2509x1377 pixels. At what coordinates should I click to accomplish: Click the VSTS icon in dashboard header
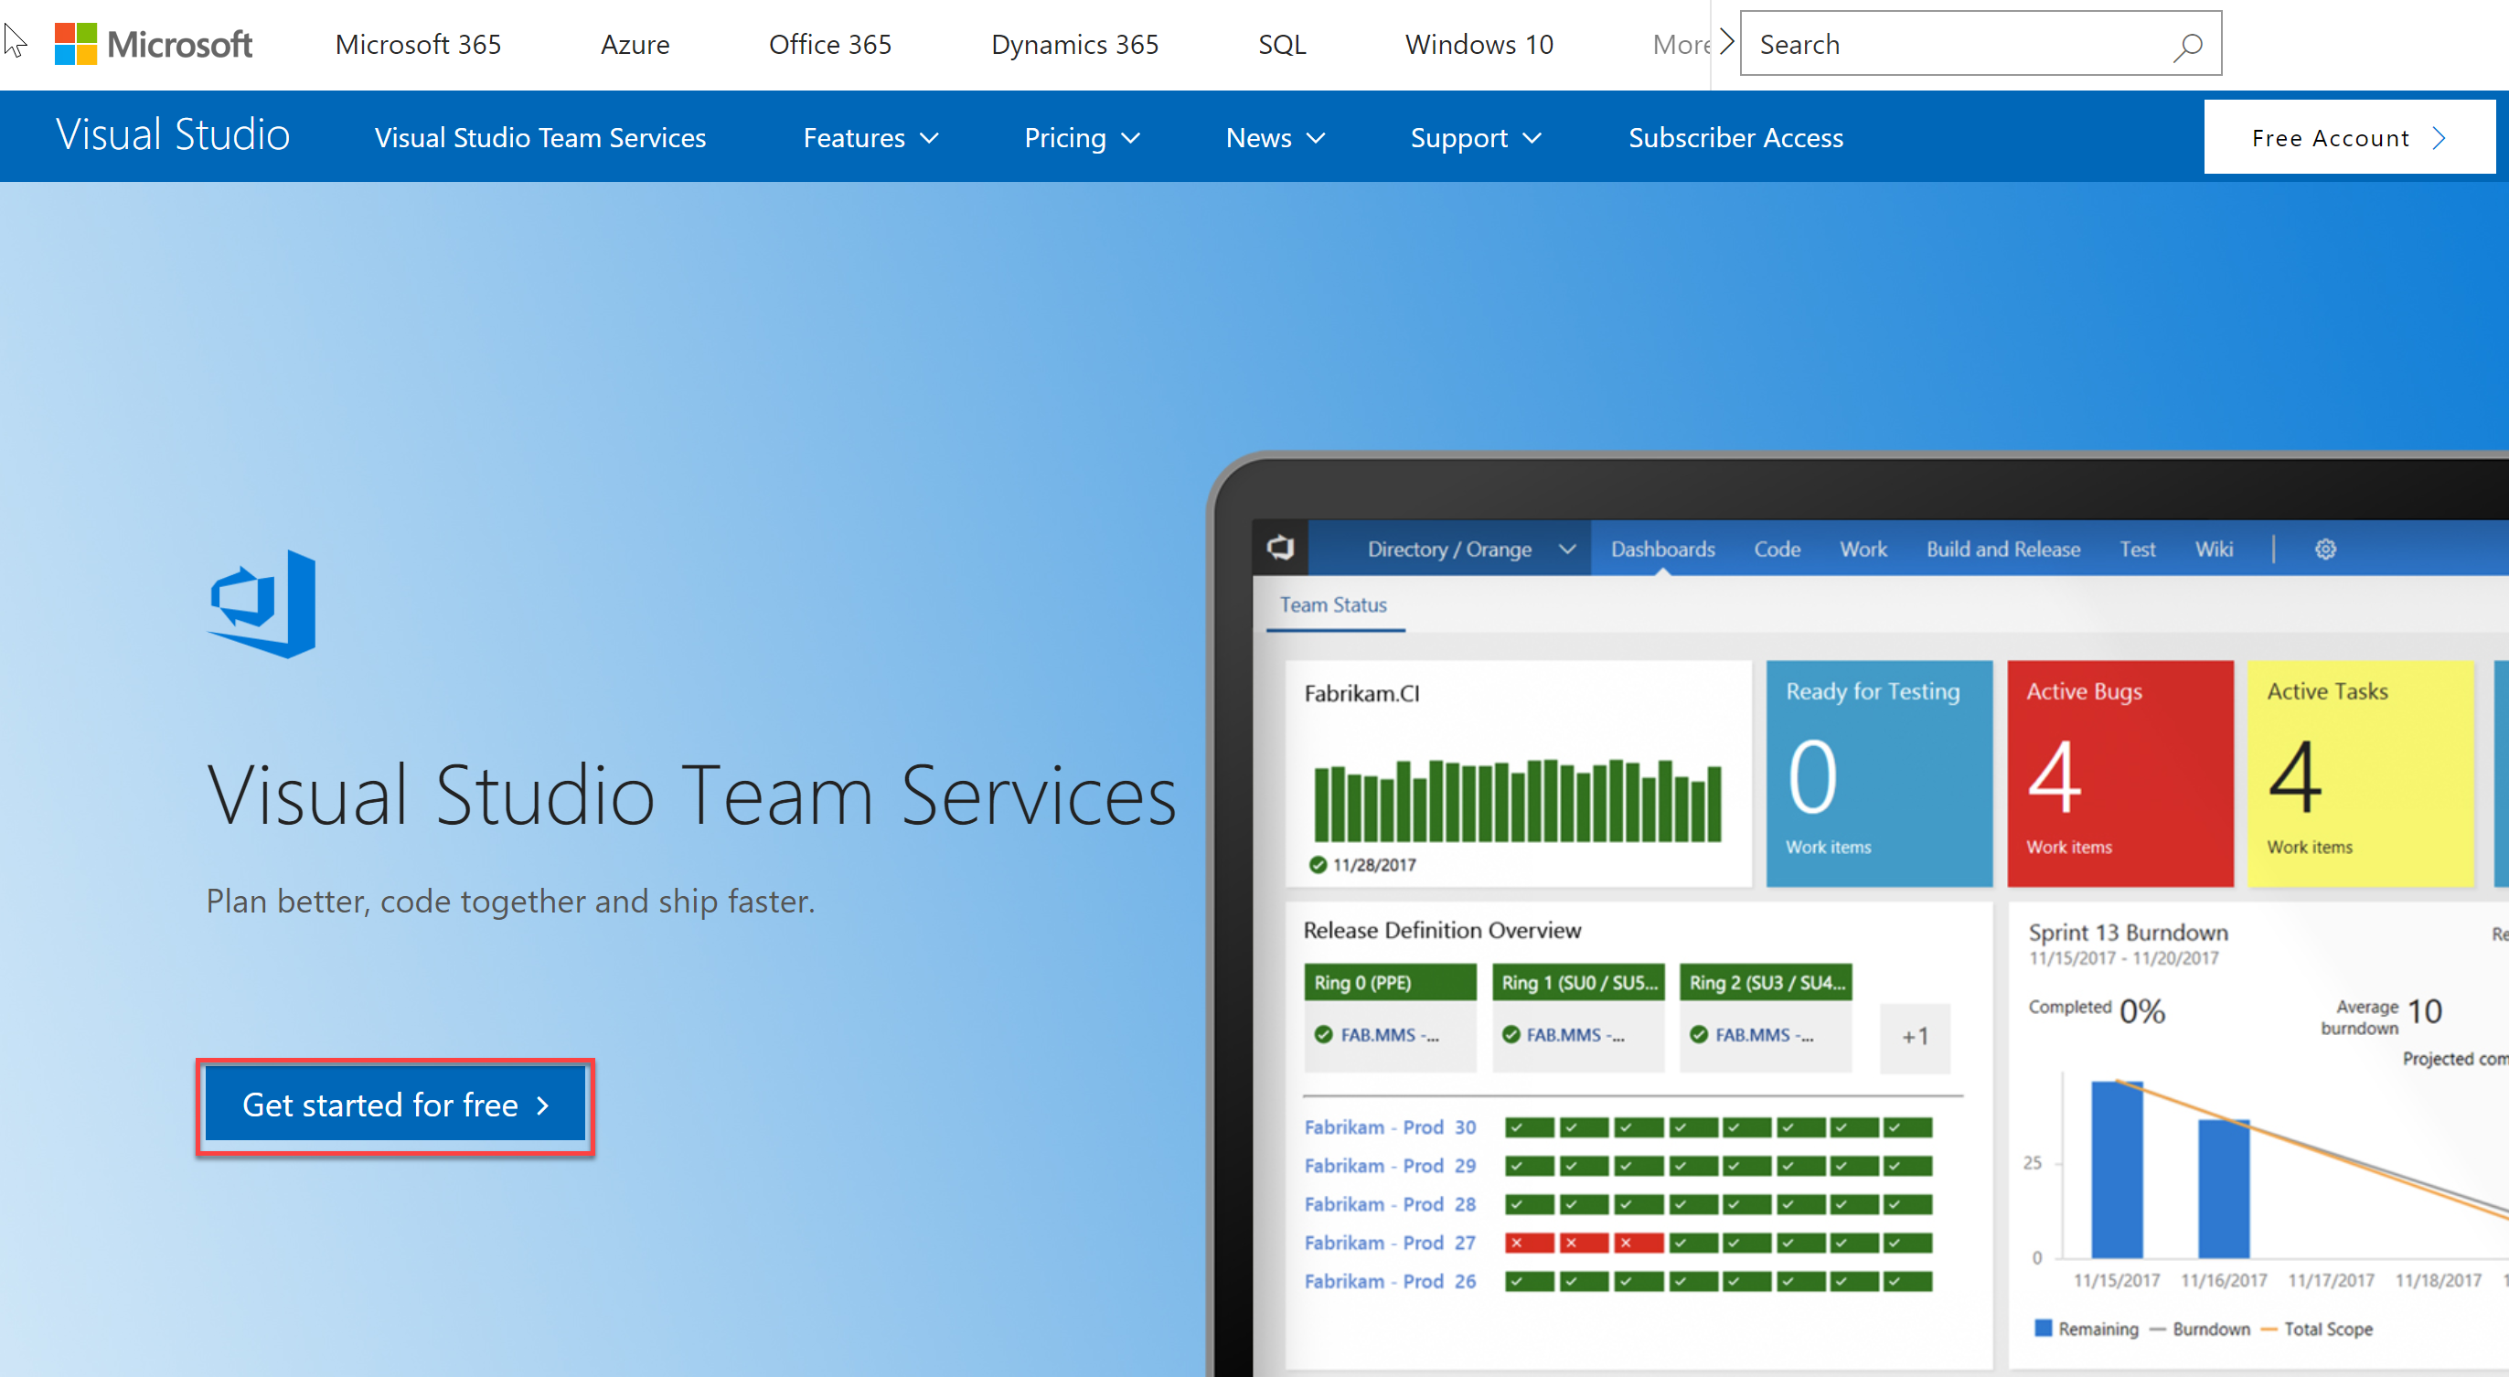click(x=1280, y=549)
